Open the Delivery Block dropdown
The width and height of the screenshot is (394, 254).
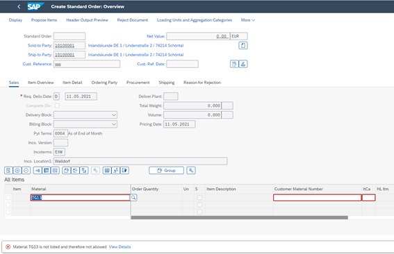pos(85,115)
